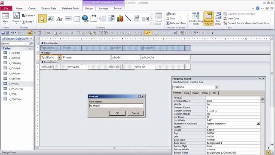Insert Date and Time
The height and width of the screenshot is (155, 275).
point(176,23)
